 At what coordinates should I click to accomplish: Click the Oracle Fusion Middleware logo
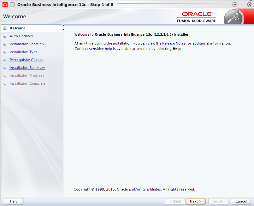tap(197, 17)
